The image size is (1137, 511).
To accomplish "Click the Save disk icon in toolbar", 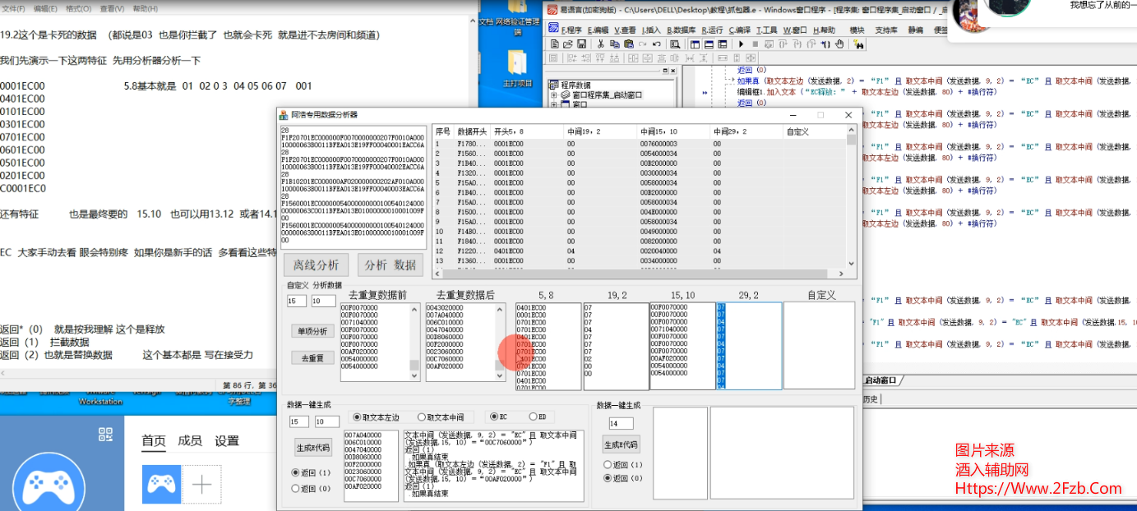I will tap(581, 44).
